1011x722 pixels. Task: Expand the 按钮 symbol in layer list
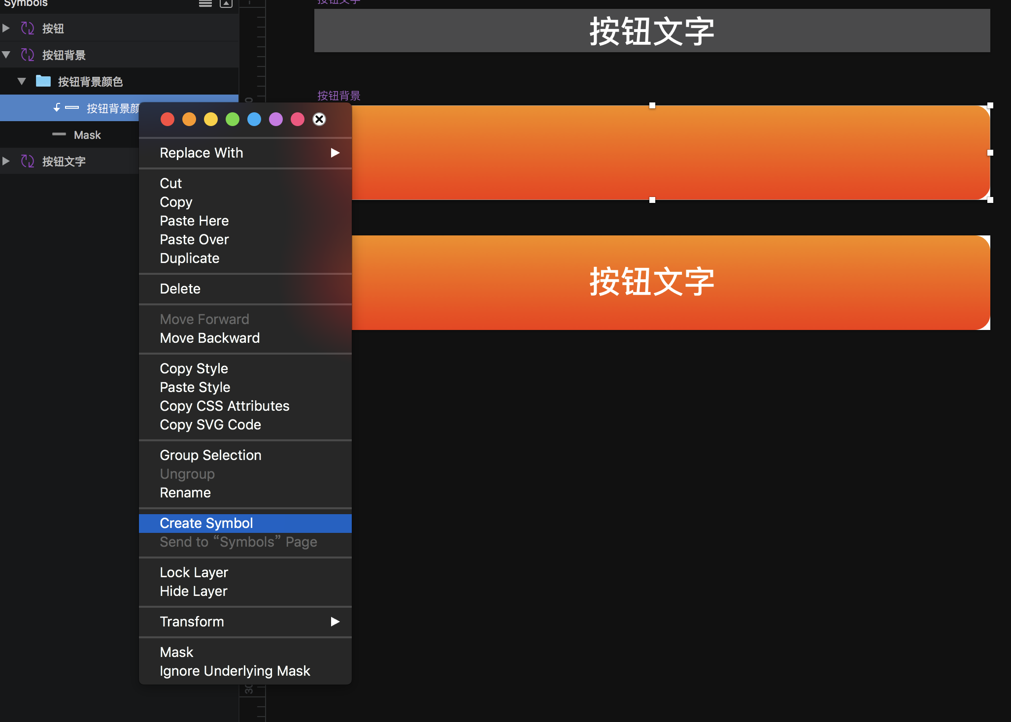pyautogui.click(x=6, y=28)
